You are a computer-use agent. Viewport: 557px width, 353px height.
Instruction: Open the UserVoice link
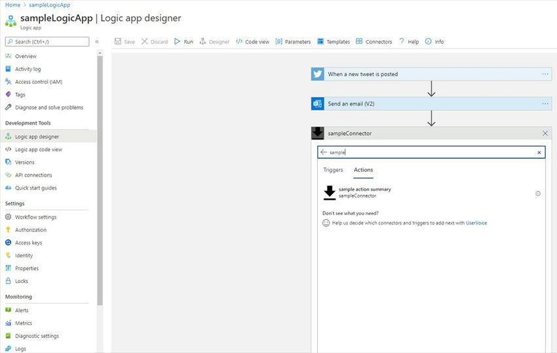[x=476, y=223]
